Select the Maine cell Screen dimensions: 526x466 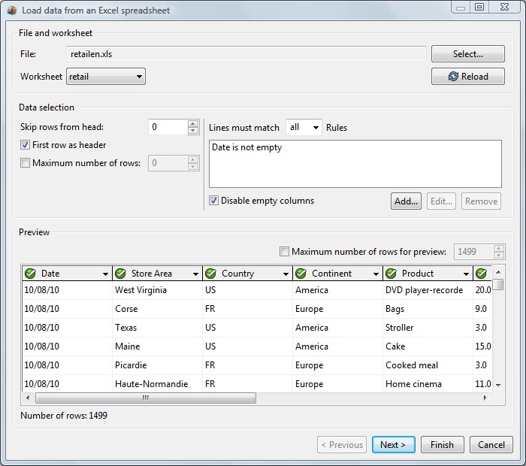pyautogui.click(x=157, y=346)
